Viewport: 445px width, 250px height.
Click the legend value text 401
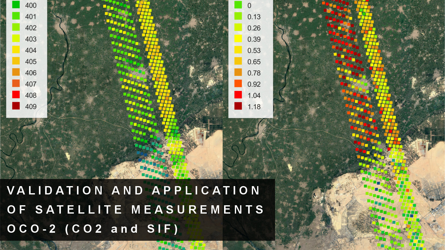pos(31,17)
